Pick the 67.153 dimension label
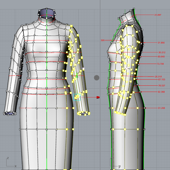This screenshot has width=170, height=170. [x=162, y=79]
